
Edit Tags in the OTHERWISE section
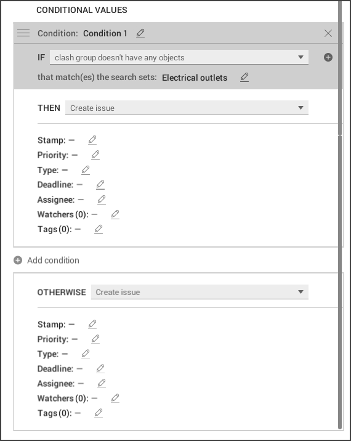98,413
